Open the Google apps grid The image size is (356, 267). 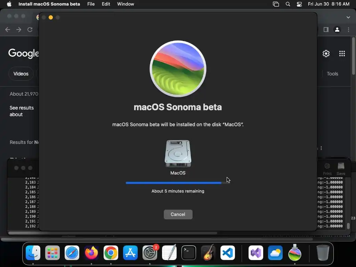tap(342, 54)
